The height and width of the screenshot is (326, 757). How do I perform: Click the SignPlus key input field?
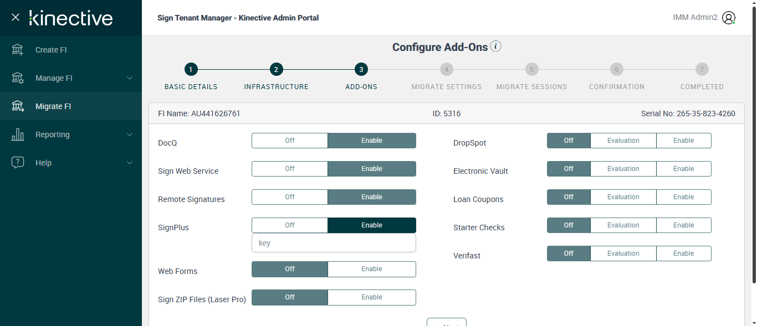tap(334, 243)
